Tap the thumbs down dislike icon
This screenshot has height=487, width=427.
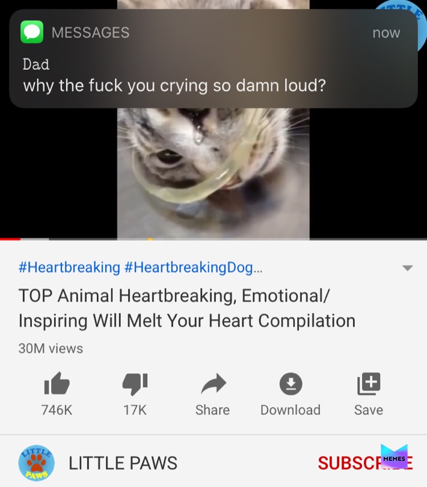135,384
